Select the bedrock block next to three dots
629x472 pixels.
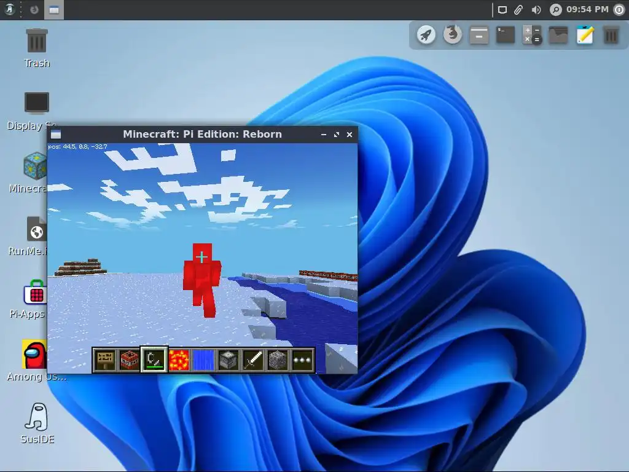pyautogui.click(x=278, y=360)
